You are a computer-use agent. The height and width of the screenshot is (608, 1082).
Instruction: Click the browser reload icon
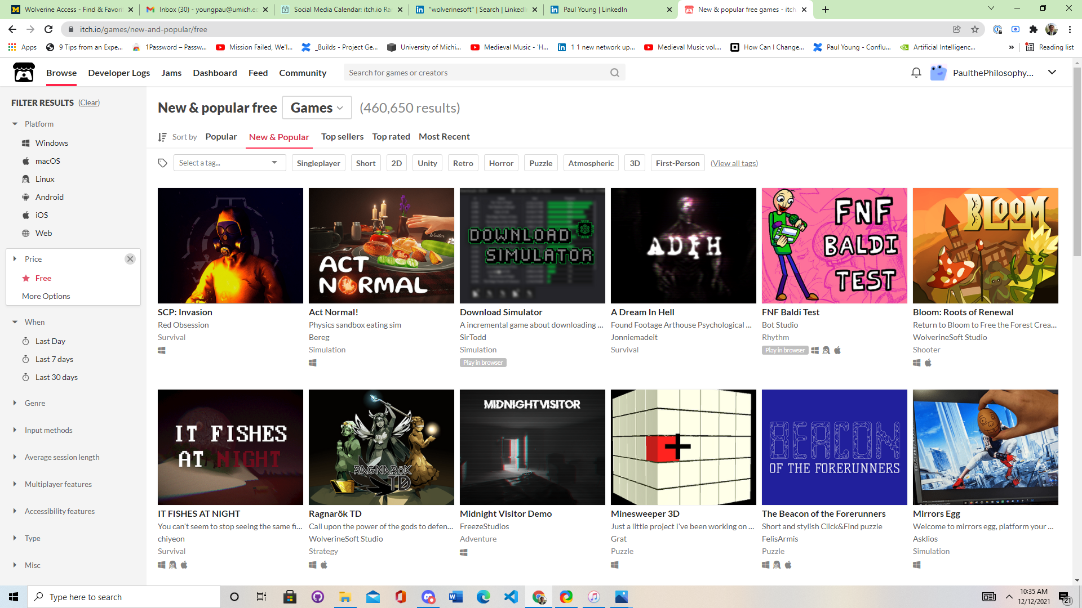[48, 29]
